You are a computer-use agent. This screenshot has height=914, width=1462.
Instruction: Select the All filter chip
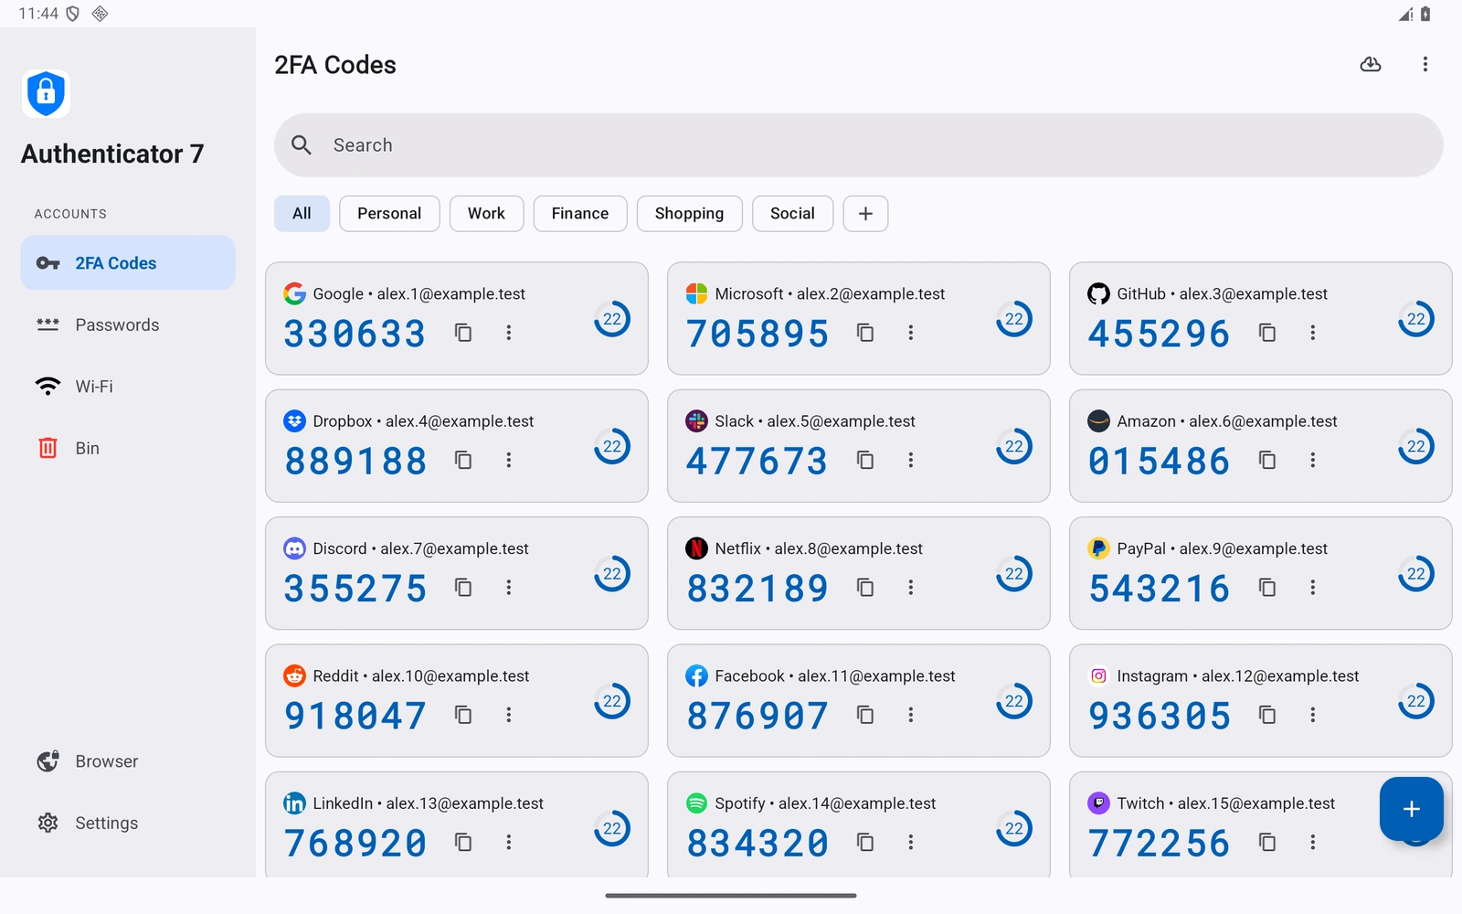click(x=302, y=213)
